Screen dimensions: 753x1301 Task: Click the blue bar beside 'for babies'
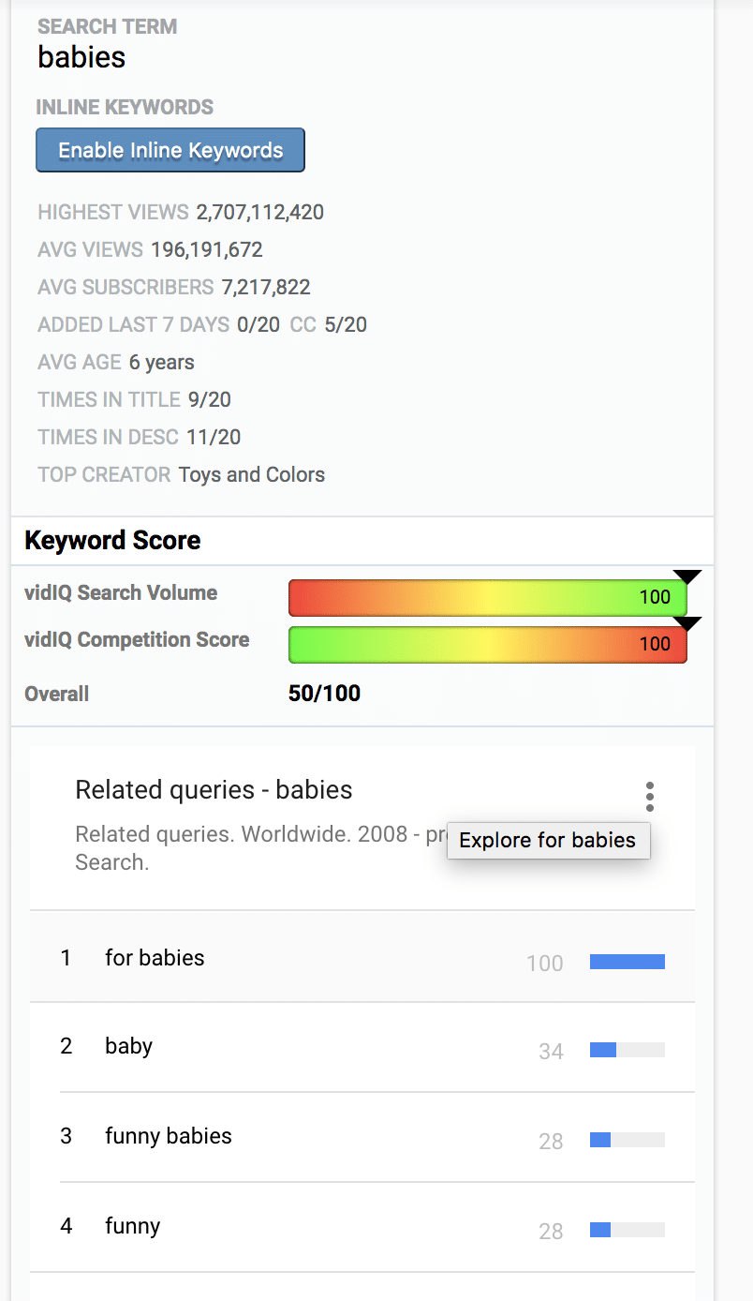(627, 961)
